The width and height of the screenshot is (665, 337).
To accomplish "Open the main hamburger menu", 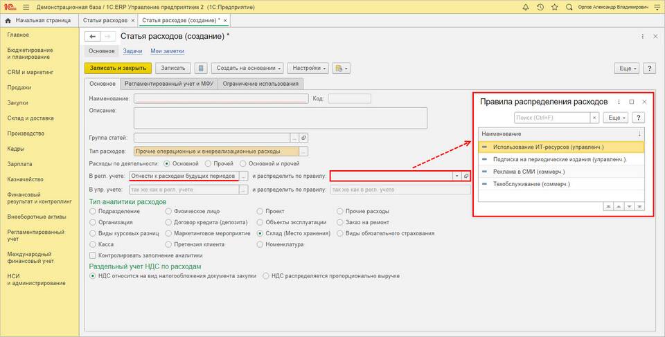I will click(26, 7).
